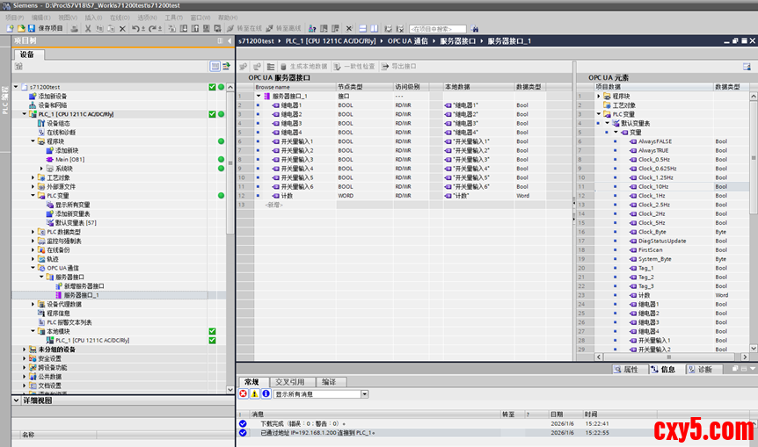Screen dimensions: 758x447
Task: Toggle the warning filter icon in messages
Action: [255, 394]
